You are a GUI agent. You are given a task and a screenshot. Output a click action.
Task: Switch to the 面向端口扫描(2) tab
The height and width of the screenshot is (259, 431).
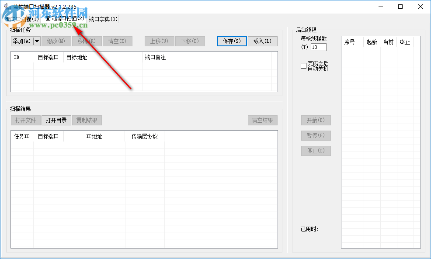pyautogui.click(x=65, y=18)
